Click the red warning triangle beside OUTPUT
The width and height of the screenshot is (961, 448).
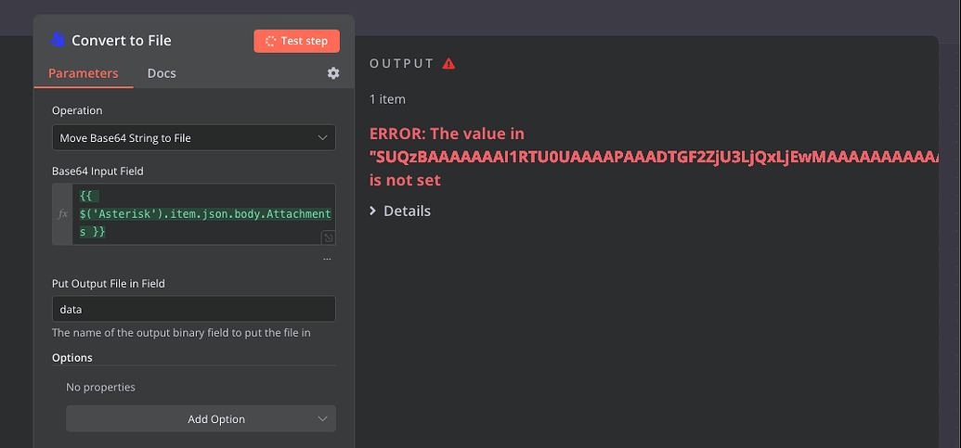pyautogui.click(x=448, y=63)
